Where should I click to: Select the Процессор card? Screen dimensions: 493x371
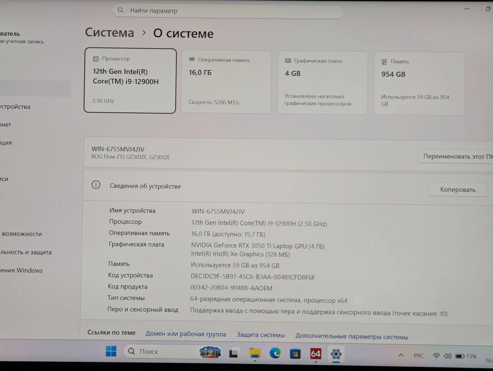point(130,81)
